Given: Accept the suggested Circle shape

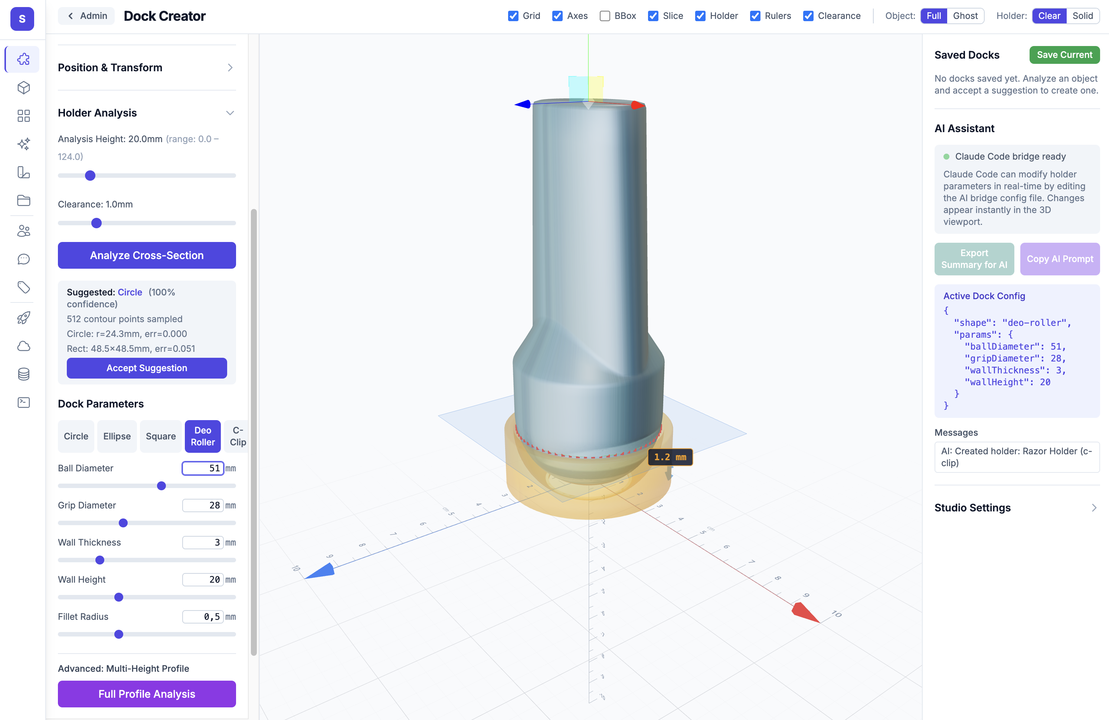Looking at the screenshot, I should coord(147,368).
